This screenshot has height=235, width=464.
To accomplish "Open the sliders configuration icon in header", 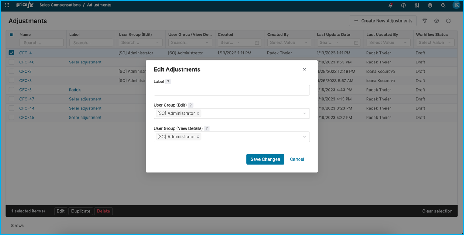I will (x=417, y=5).
